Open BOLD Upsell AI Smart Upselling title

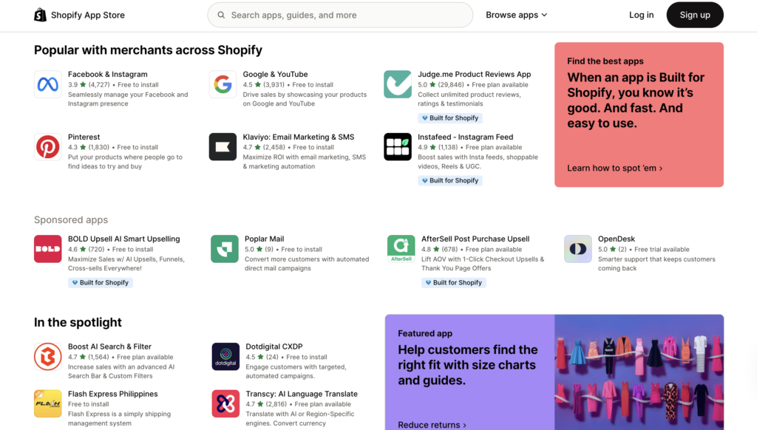tap(124, 239)
